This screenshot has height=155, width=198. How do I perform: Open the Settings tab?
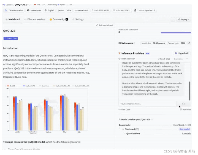pyautogui.click(x=78, y=19)
